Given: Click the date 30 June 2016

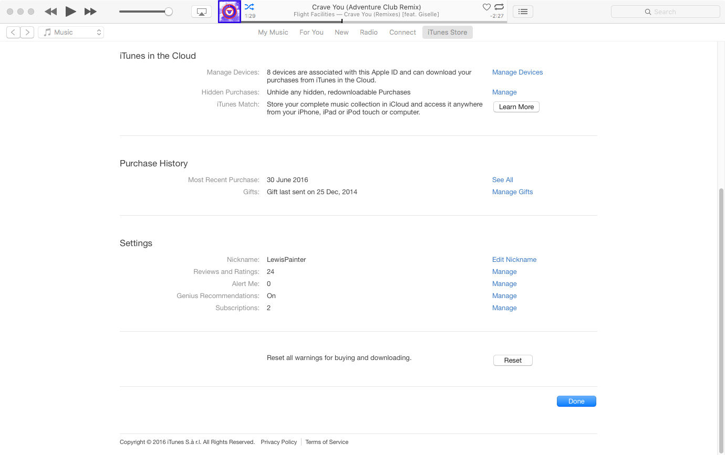Looking at the screenshot, I should coord(287,180).
